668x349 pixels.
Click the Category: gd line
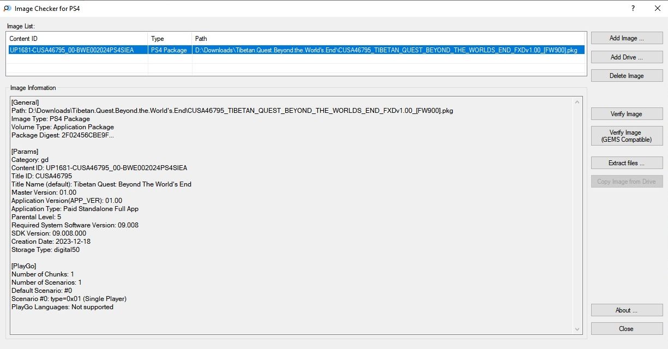[x=30, y=160]
